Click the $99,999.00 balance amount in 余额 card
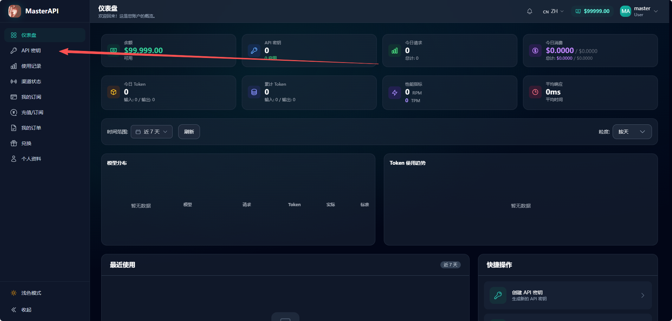 pyautogui.click(x=143, y=51)
